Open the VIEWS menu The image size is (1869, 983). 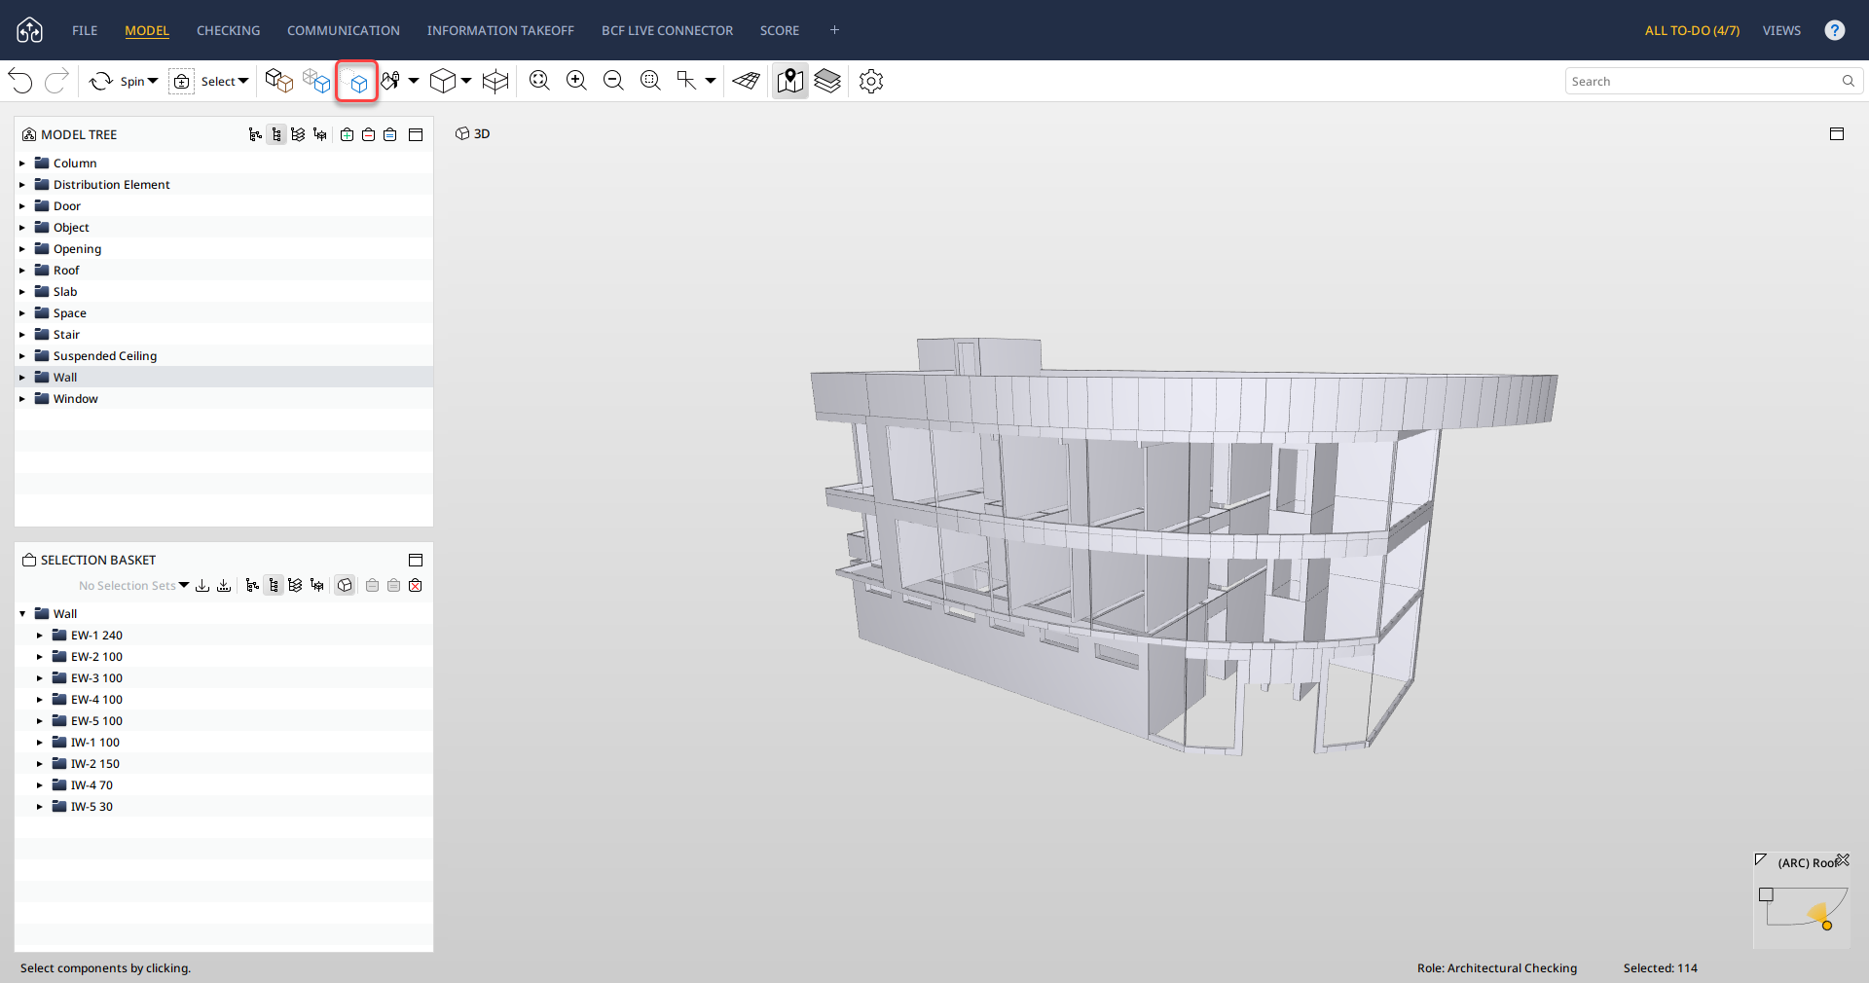tap(1781, 30)
